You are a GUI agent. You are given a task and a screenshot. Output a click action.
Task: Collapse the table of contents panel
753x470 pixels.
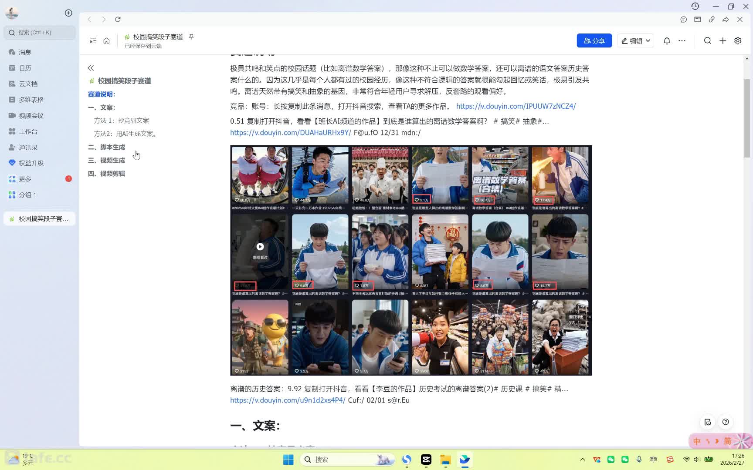pos(91,68)
